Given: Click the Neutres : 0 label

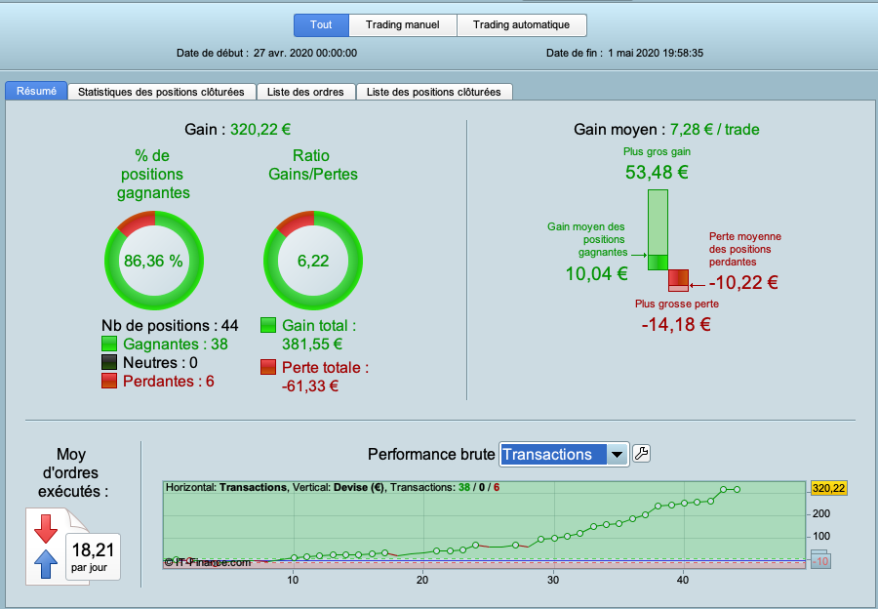Looking at the screenshot, I should tap(160, 362).
